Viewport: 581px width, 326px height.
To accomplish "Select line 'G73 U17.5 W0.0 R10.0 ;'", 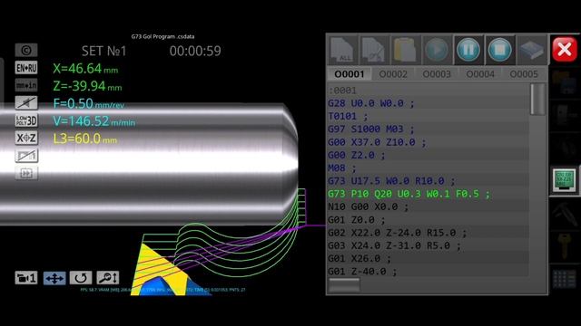I will (x=391, y=181).
